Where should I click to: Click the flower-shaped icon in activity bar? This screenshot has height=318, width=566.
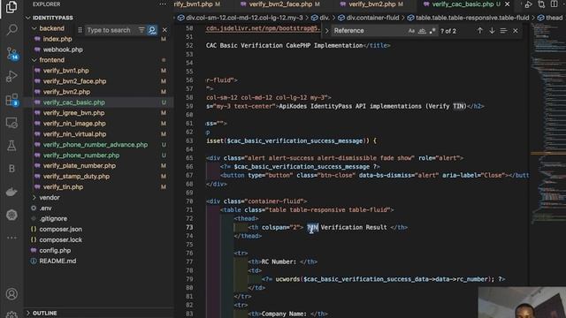point(11,215)
